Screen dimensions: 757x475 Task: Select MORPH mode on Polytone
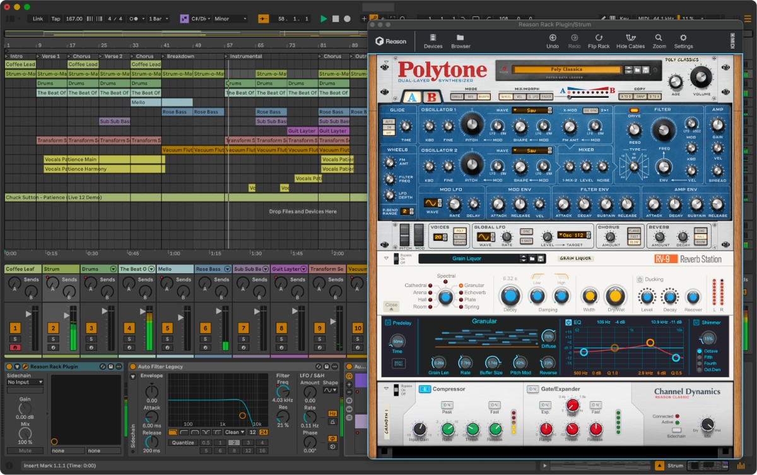pos(484,97)
